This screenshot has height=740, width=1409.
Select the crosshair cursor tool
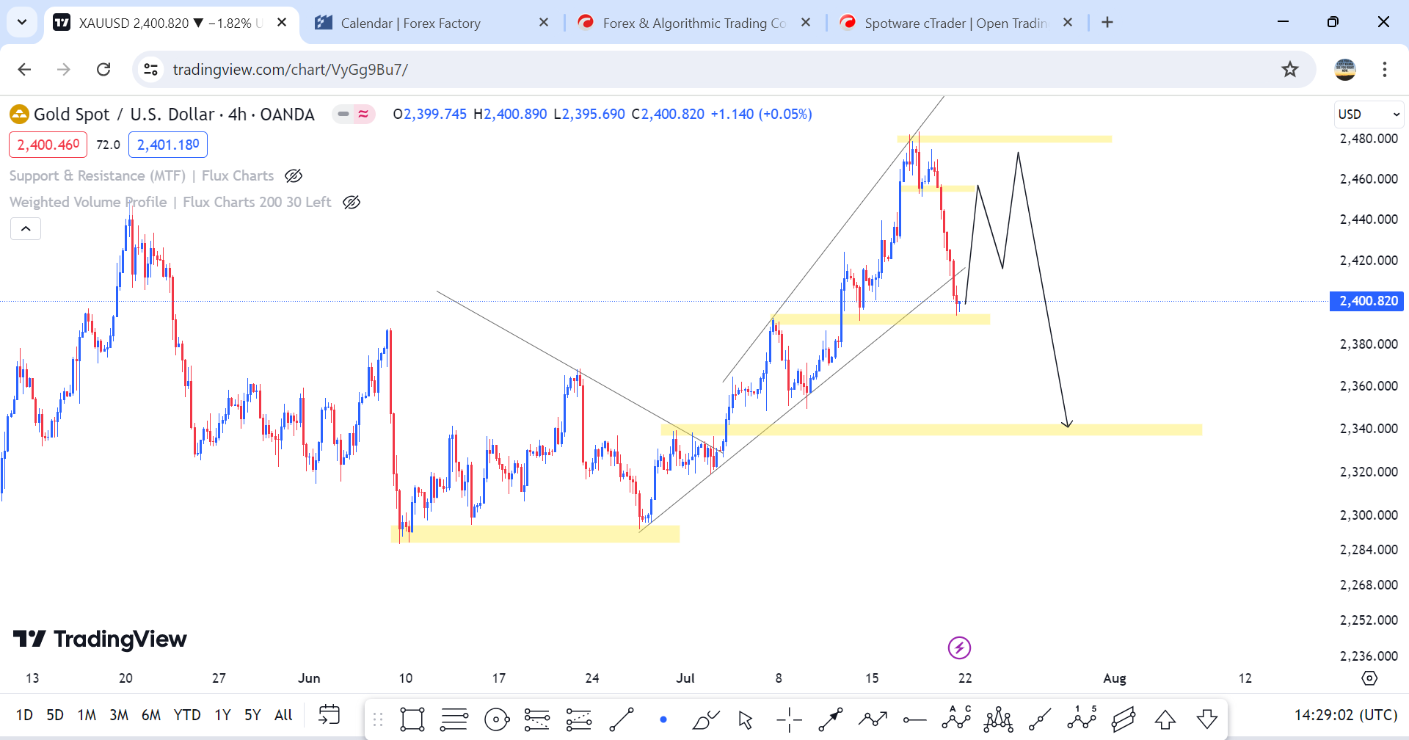(789, 719)
